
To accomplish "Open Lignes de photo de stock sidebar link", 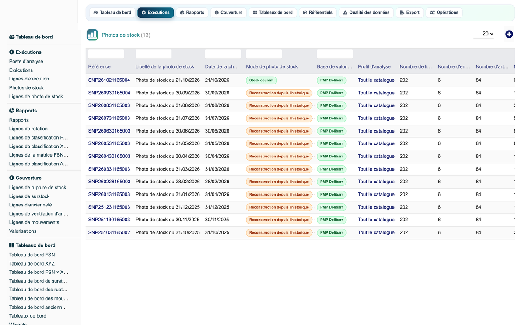I will 36,97.
